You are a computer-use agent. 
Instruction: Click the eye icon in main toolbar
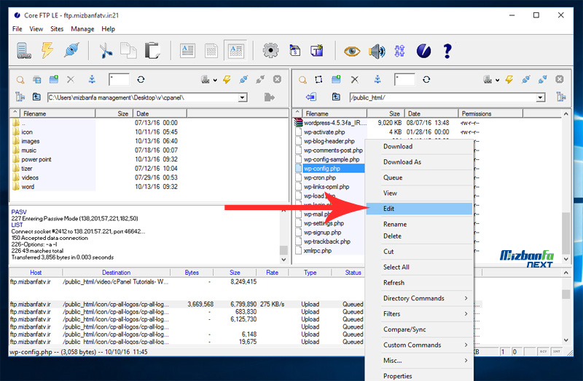click(352, 51)
